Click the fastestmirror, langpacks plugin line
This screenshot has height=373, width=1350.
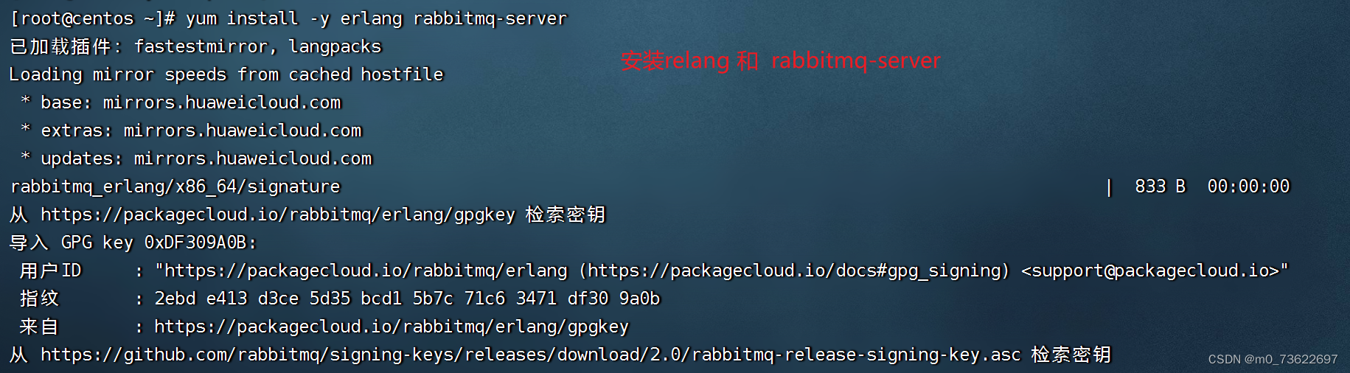click(195, 46)
